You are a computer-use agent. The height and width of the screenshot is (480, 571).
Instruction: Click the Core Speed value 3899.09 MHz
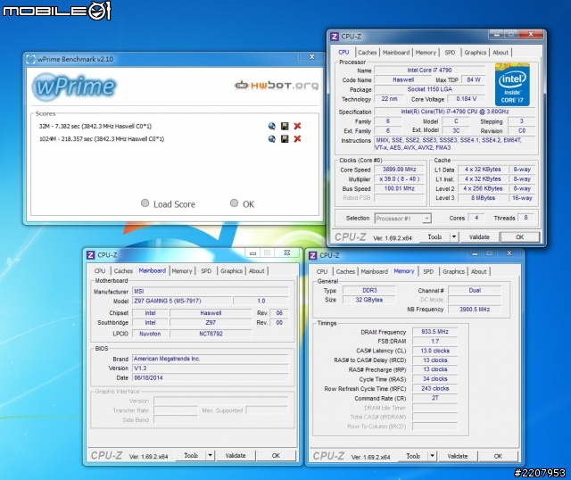399,170
